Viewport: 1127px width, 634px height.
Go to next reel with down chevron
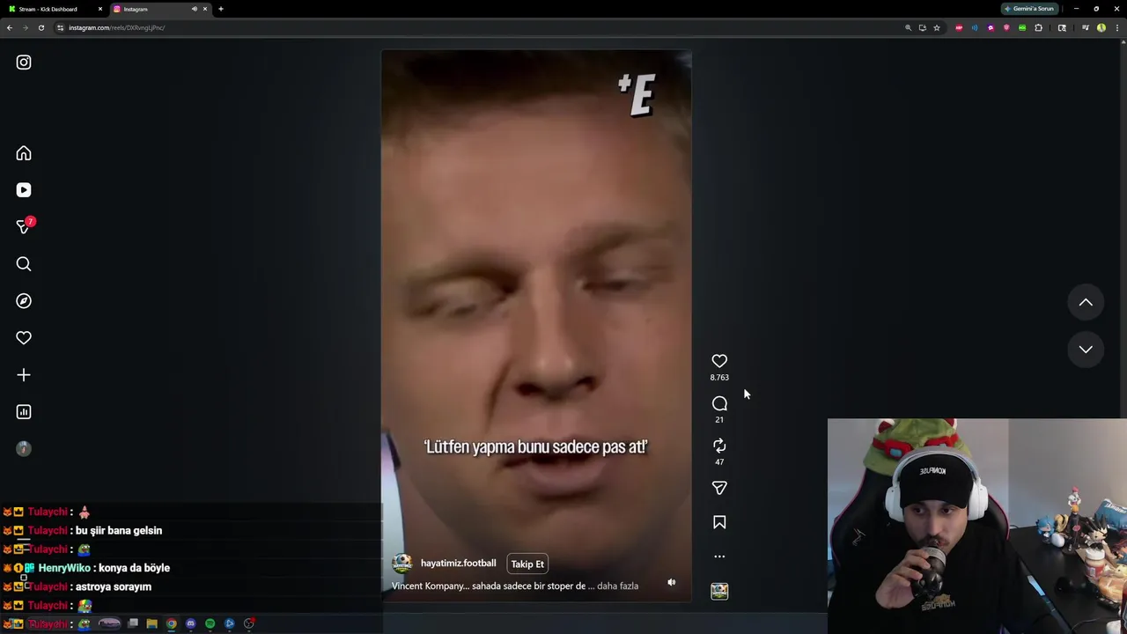pos(1086,350)
